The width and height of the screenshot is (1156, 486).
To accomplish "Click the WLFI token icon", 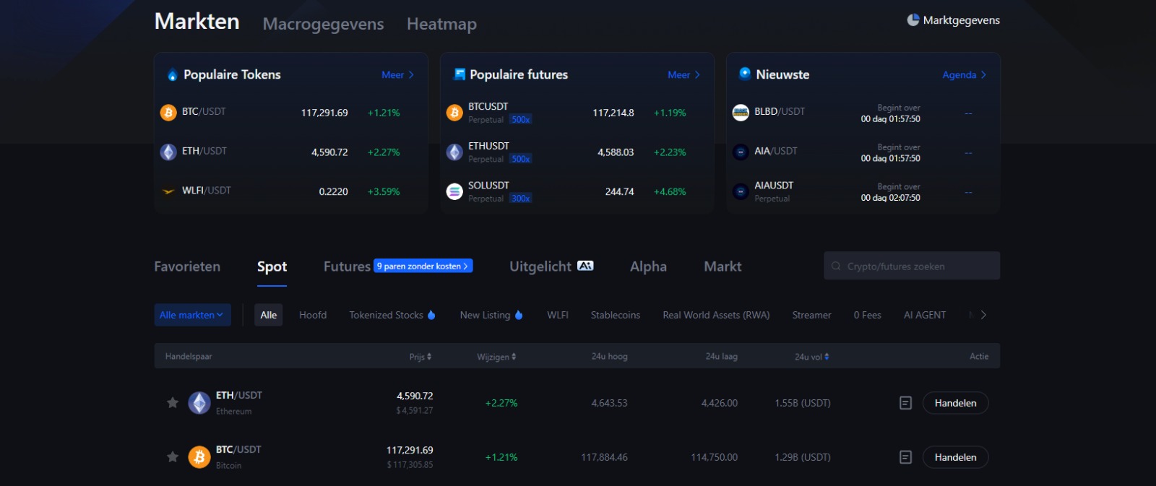I will point(168,191).
